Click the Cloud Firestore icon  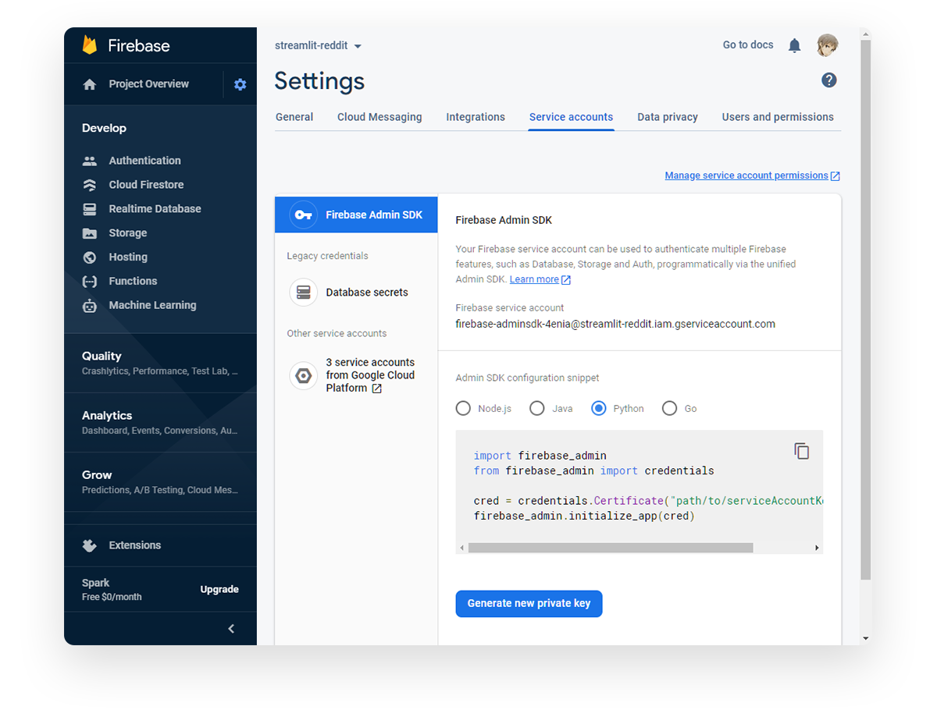(x=90, y=185)
